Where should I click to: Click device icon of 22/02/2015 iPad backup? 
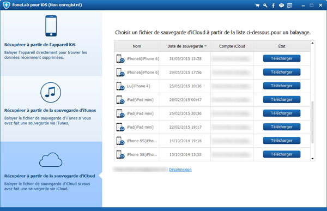click(x=120, y=127)
